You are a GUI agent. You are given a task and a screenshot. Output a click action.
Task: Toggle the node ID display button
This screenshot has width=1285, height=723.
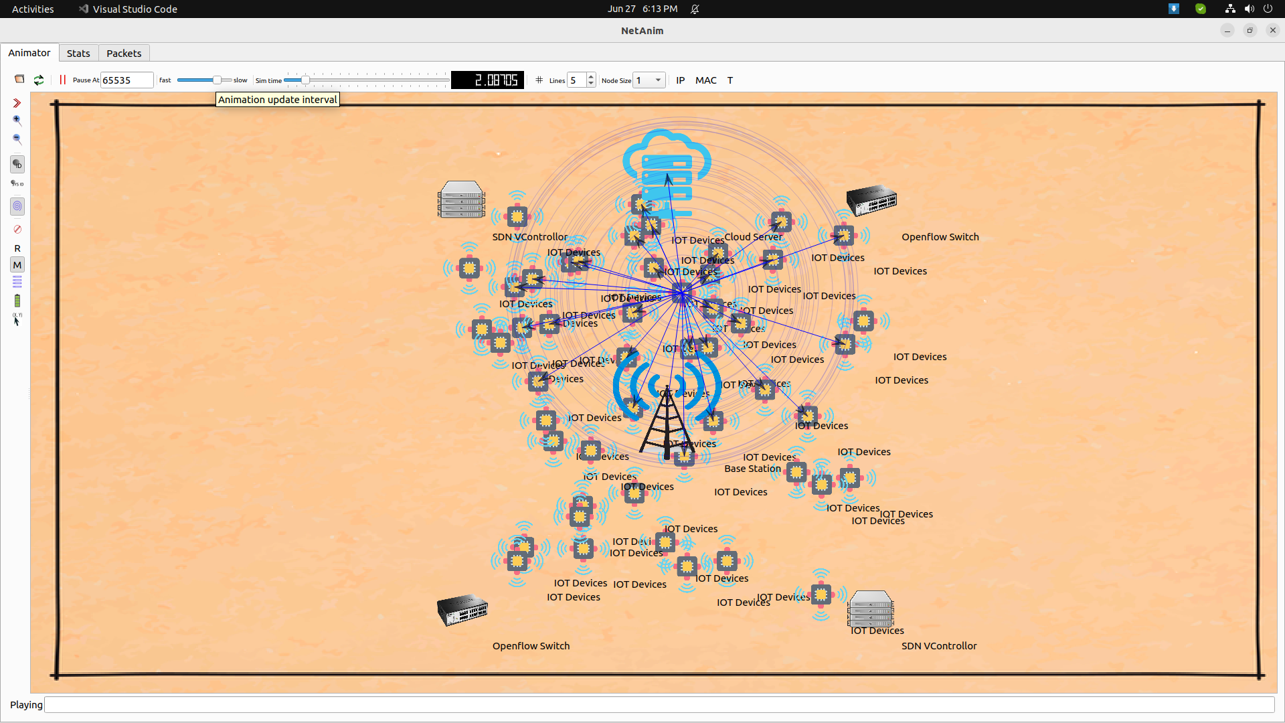pos(17,164)
